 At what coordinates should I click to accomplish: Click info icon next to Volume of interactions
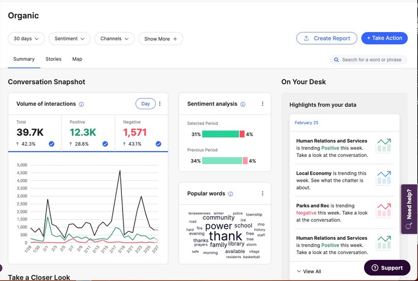[81, 104]
